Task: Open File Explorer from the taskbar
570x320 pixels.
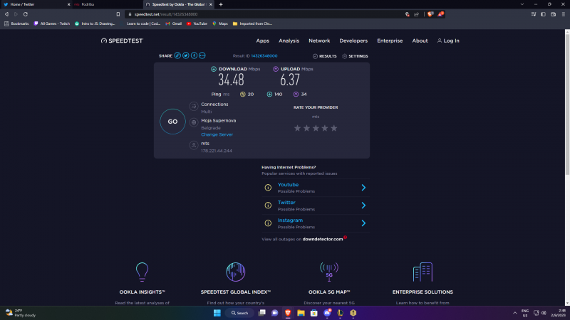Action: pyautogui.click(x=301, y=313)
